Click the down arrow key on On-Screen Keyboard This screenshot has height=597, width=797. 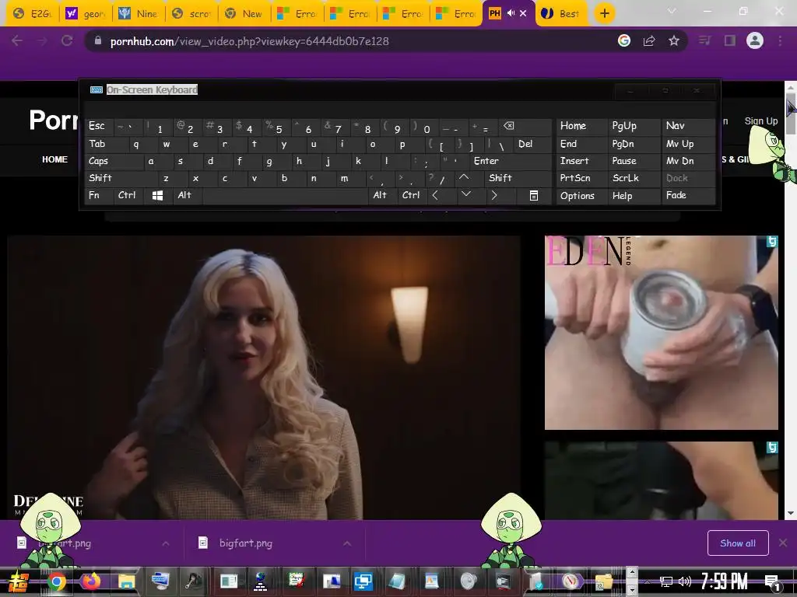click(x=465, y=194)
